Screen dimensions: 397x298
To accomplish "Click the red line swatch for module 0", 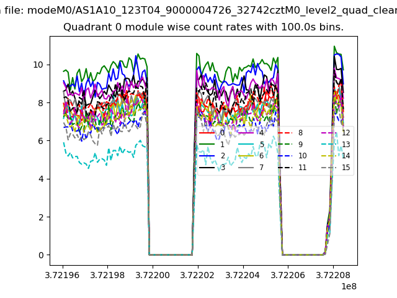I will point(207,133).
